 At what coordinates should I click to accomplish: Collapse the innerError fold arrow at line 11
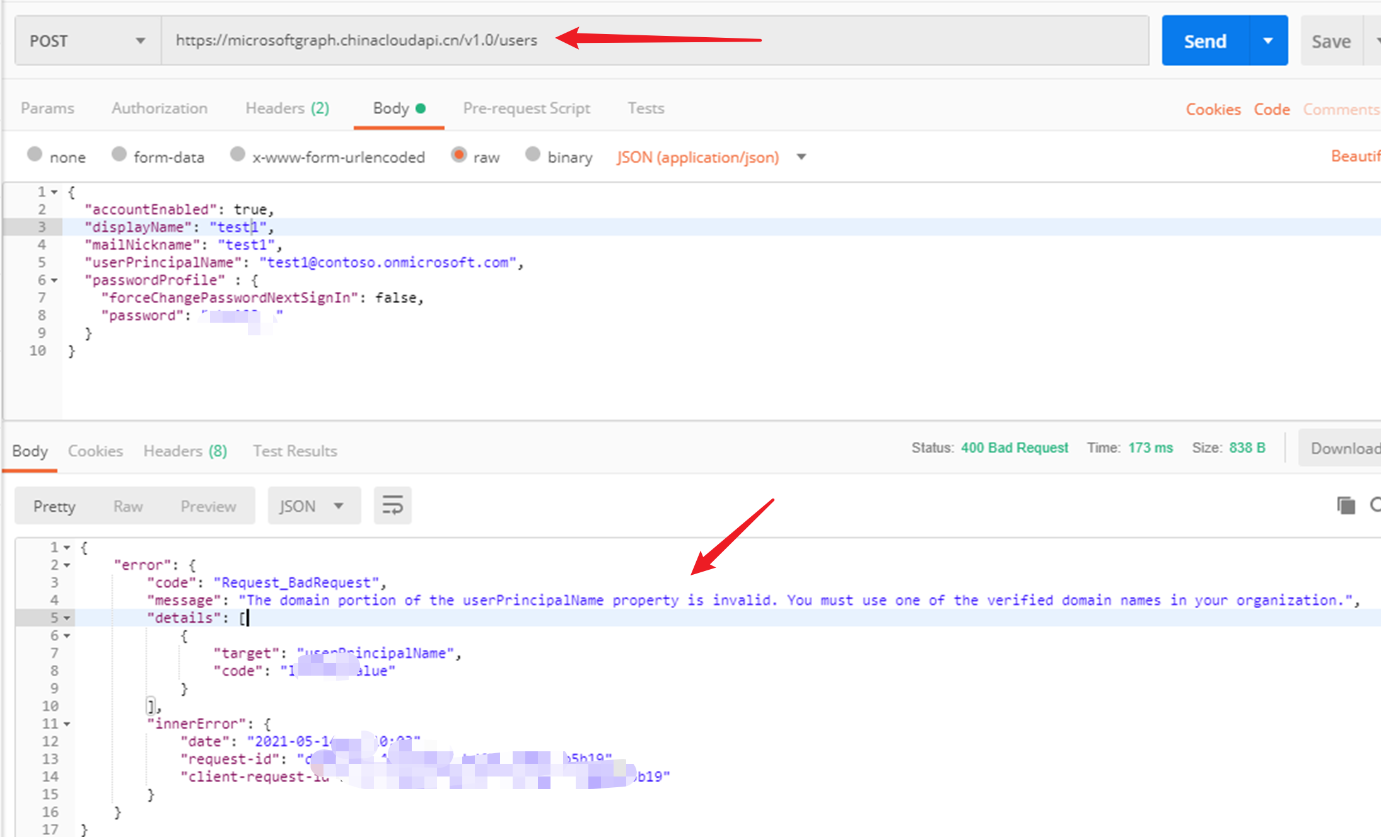click(67, 724)
